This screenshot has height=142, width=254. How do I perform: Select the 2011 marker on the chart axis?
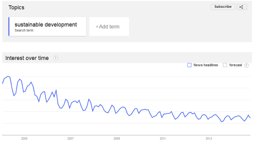163,138
